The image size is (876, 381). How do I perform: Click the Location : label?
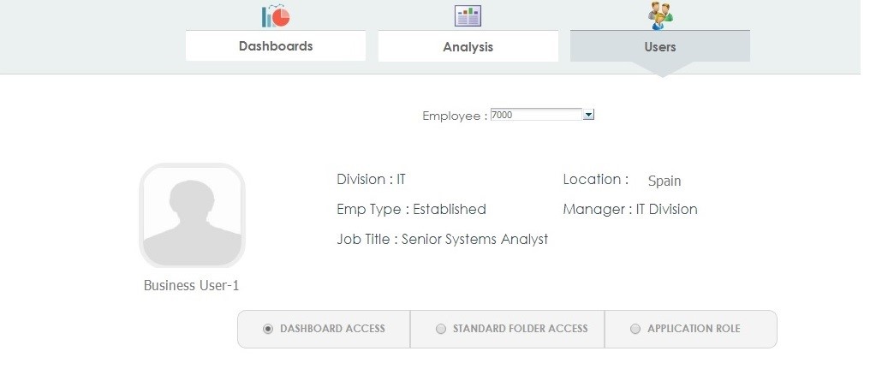595,179
